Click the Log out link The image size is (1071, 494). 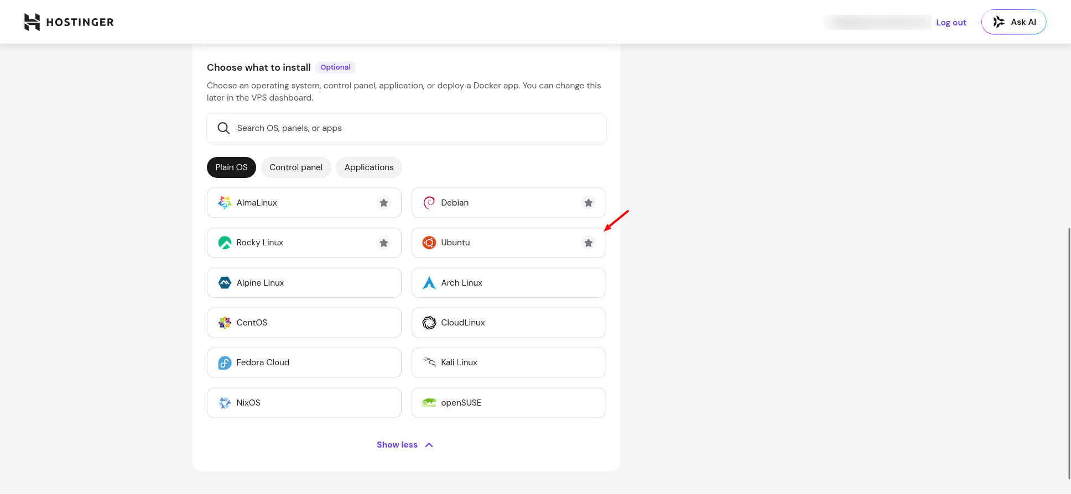(951, 23)
